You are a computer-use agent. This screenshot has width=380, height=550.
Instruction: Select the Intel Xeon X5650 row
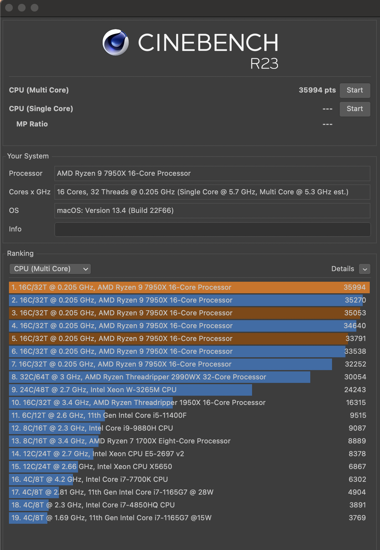click(x=189, y=467)
